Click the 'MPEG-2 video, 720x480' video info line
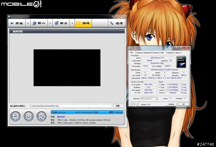The image size is (216, 147). tap(84, 120)
